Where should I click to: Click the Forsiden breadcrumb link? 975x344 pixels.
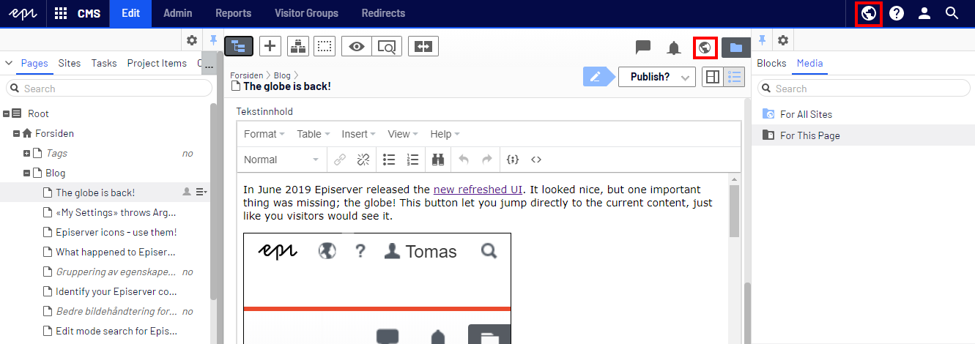coord(247,75)
